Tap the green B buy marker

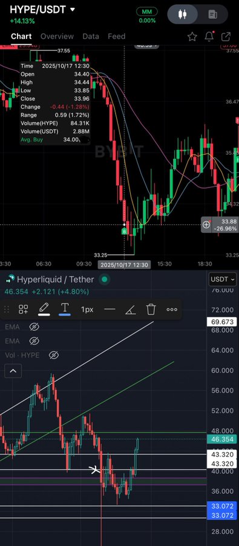pos(124,231)
